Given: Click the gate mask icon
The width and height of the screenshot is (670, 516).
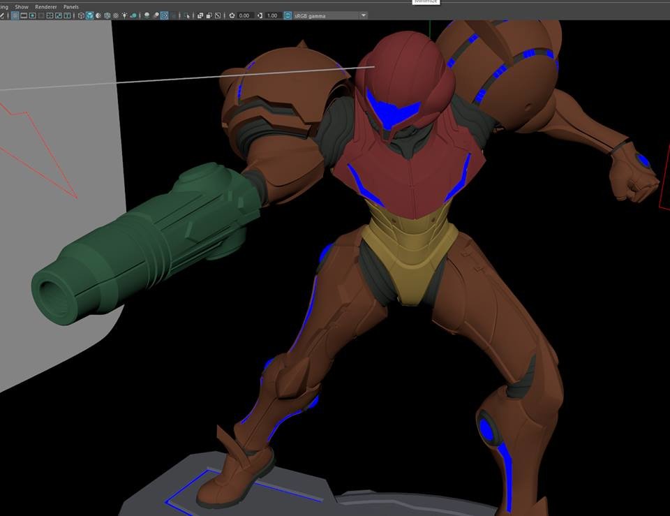Looking at the screenshot, I should [x=41, y=15].
